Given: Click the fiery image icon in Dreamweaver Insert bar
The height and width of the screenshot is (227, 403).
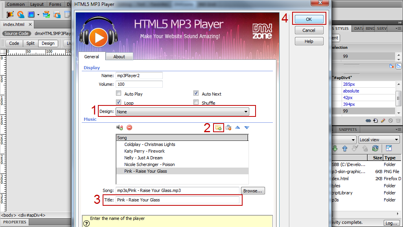Looking at the screenshot, I should point(10,15).
